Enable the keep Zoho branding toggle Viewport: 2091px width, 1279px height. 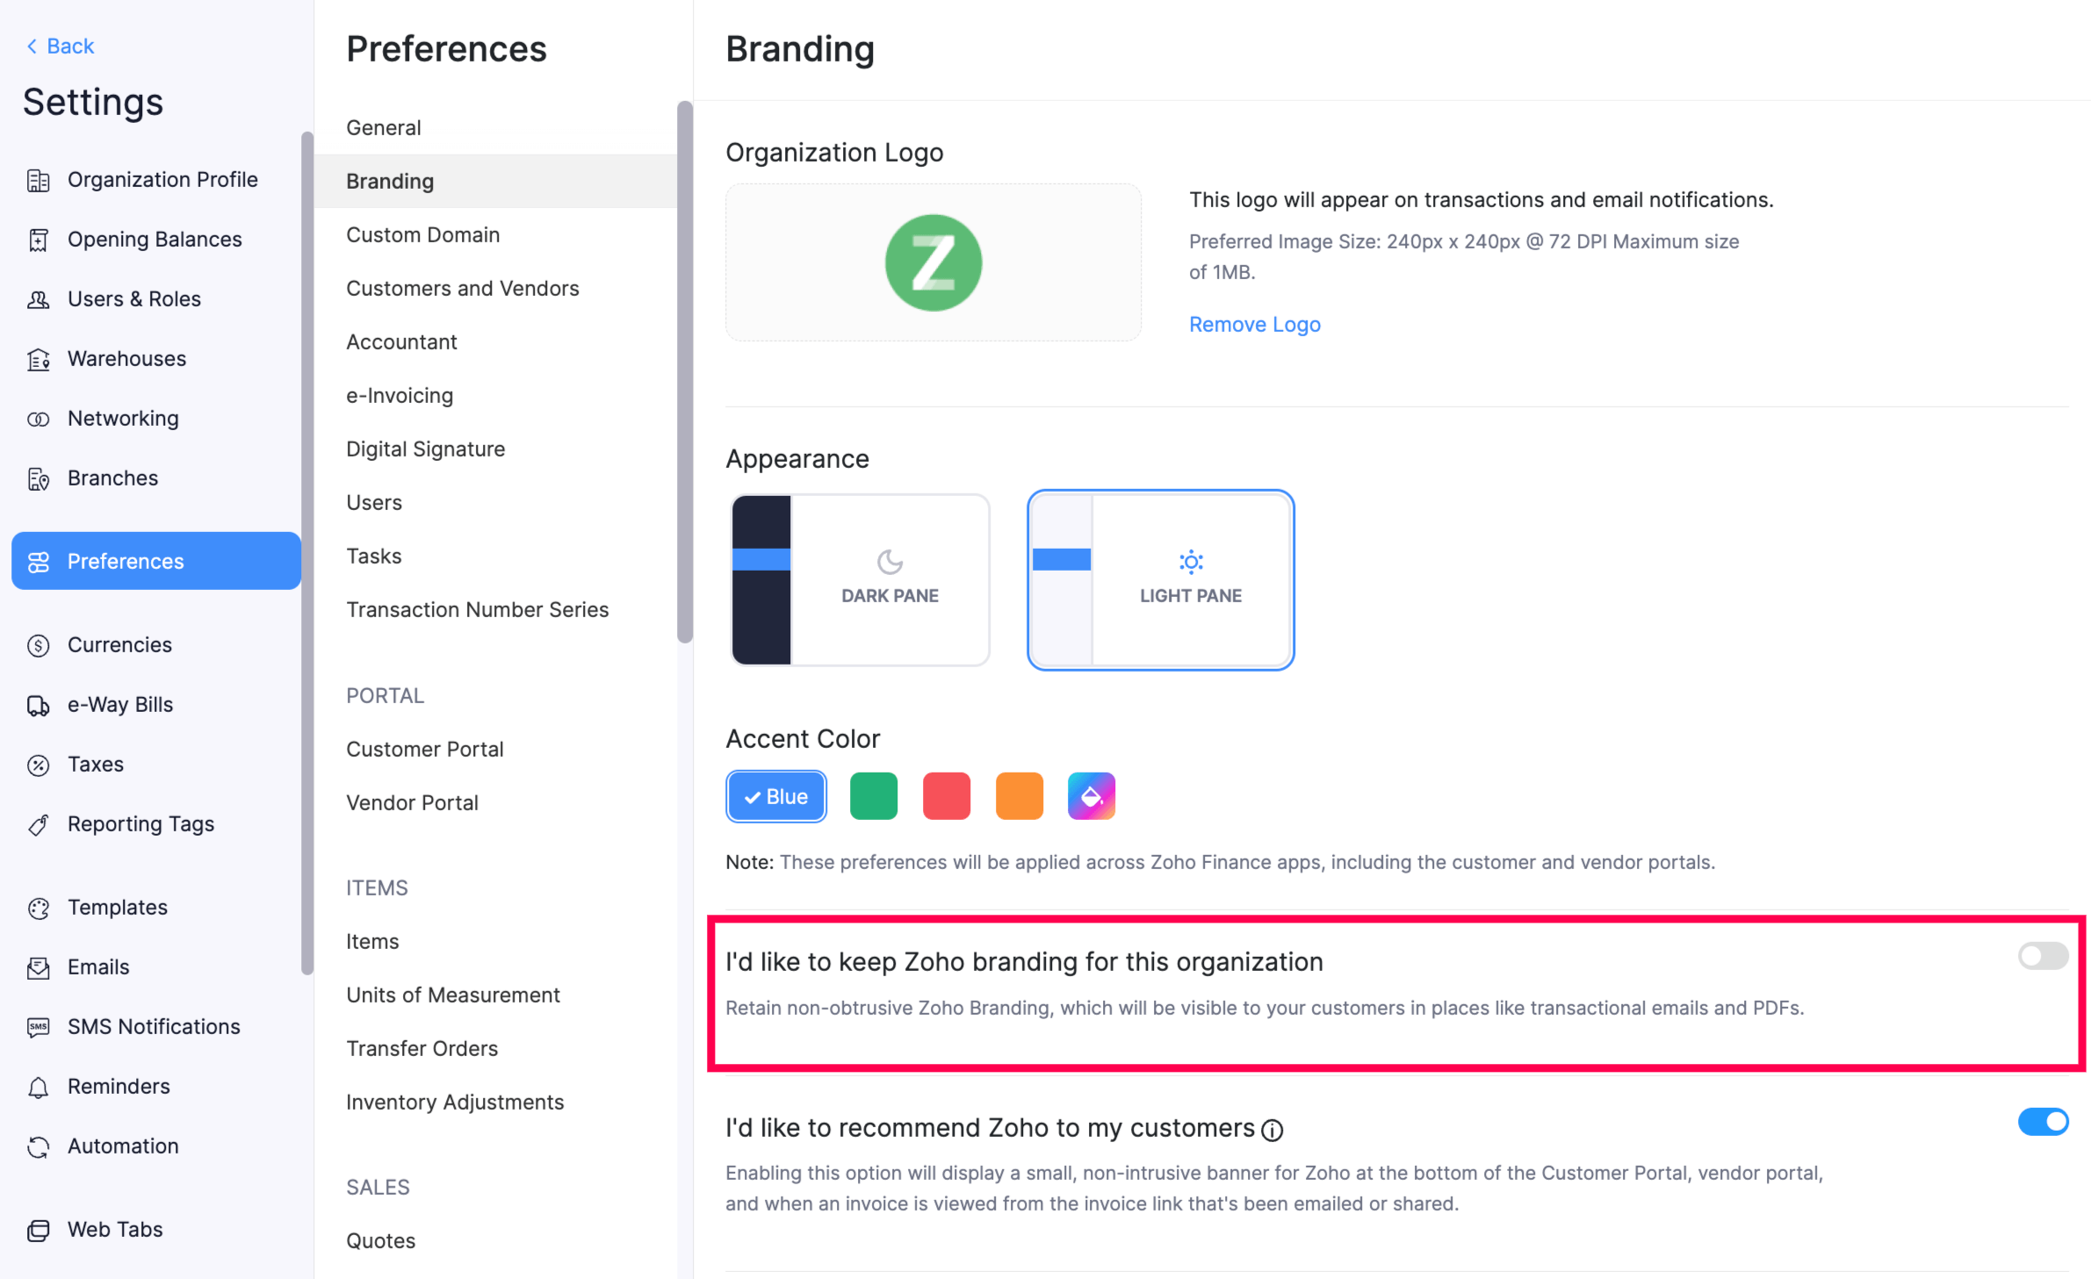point(2042,957)
